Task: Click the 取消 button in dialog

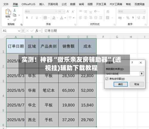Action: point(137,84)
